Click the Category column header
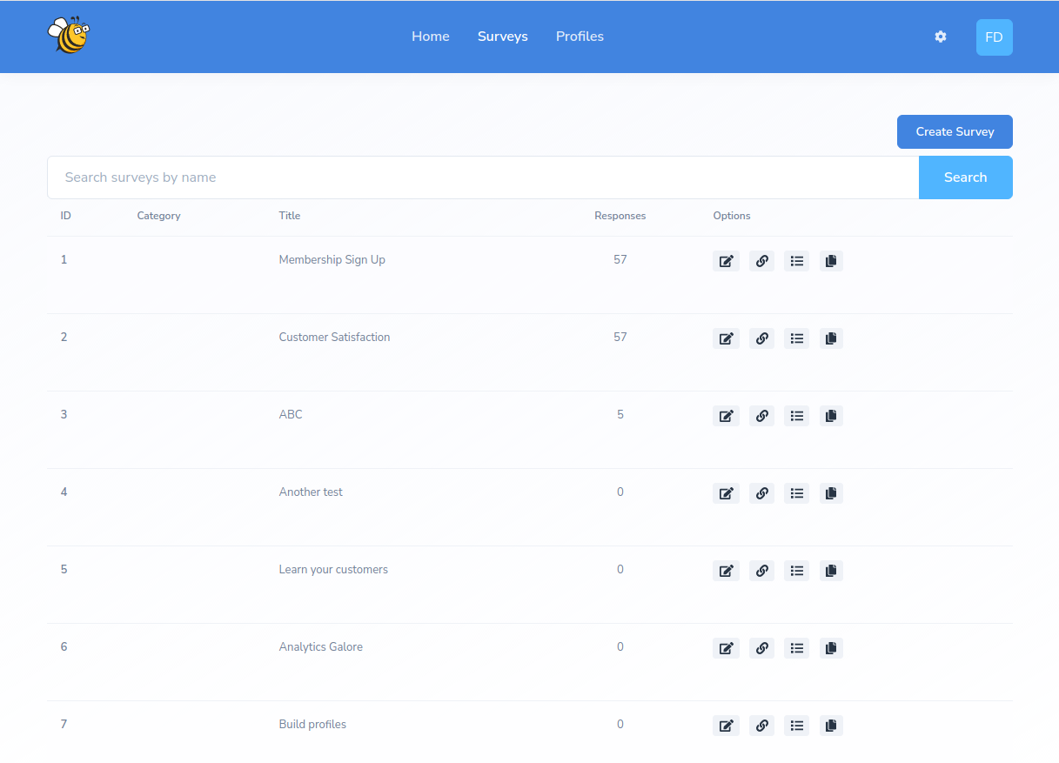The image size is (1059, 763). (158, 216)
